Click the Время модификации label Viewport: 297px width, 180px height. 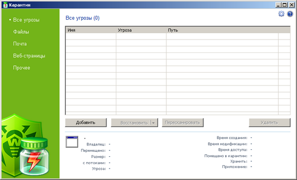point(228,144)
